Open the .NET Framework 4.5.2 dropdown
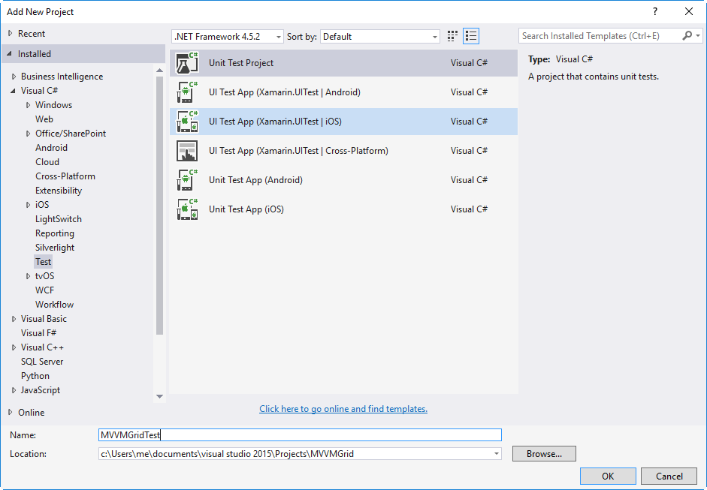This screenshot has width=707, height=490. 227,37
